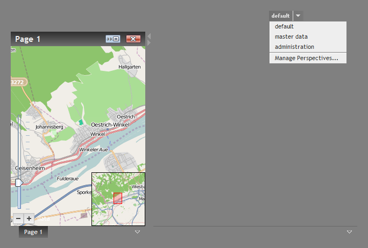The height and width of the screenshot is (248, 368).
Task: Click the Oestrich-Winkel label on the map
Action: tap(110, 125)
